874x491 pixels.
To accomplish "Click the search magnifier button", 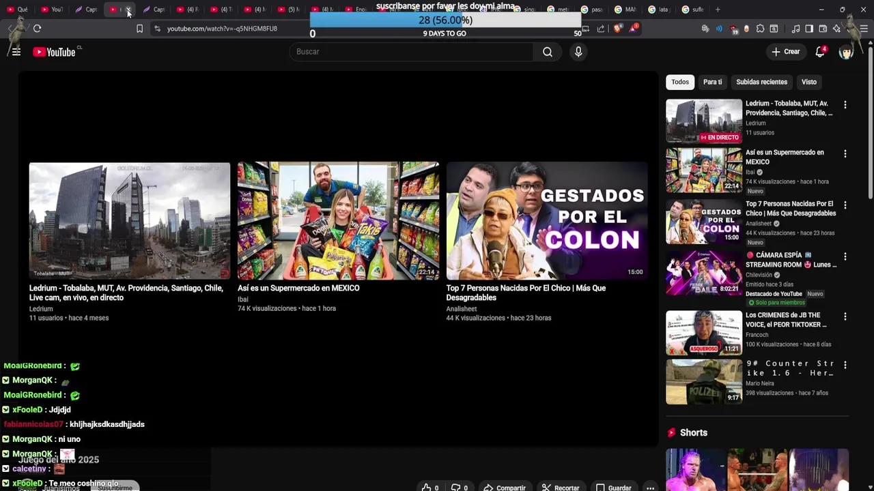I will [x=548, y=52].
